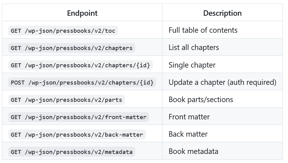Select the GET back-matter endpoint code
Screen dimensions: 288x163
point(77,134)
